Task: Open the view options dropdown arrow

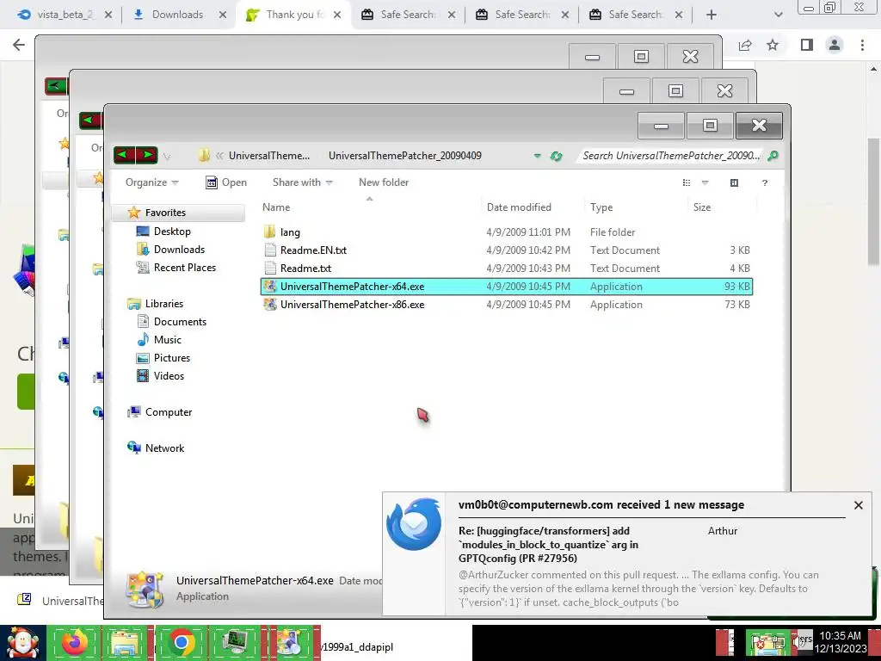Action: click(x=705, y=182)
